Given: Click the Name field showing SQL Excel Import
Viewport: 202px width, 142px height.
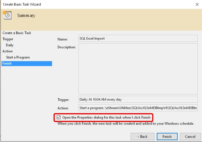Looking at the screenshot, I should point(138,38).
